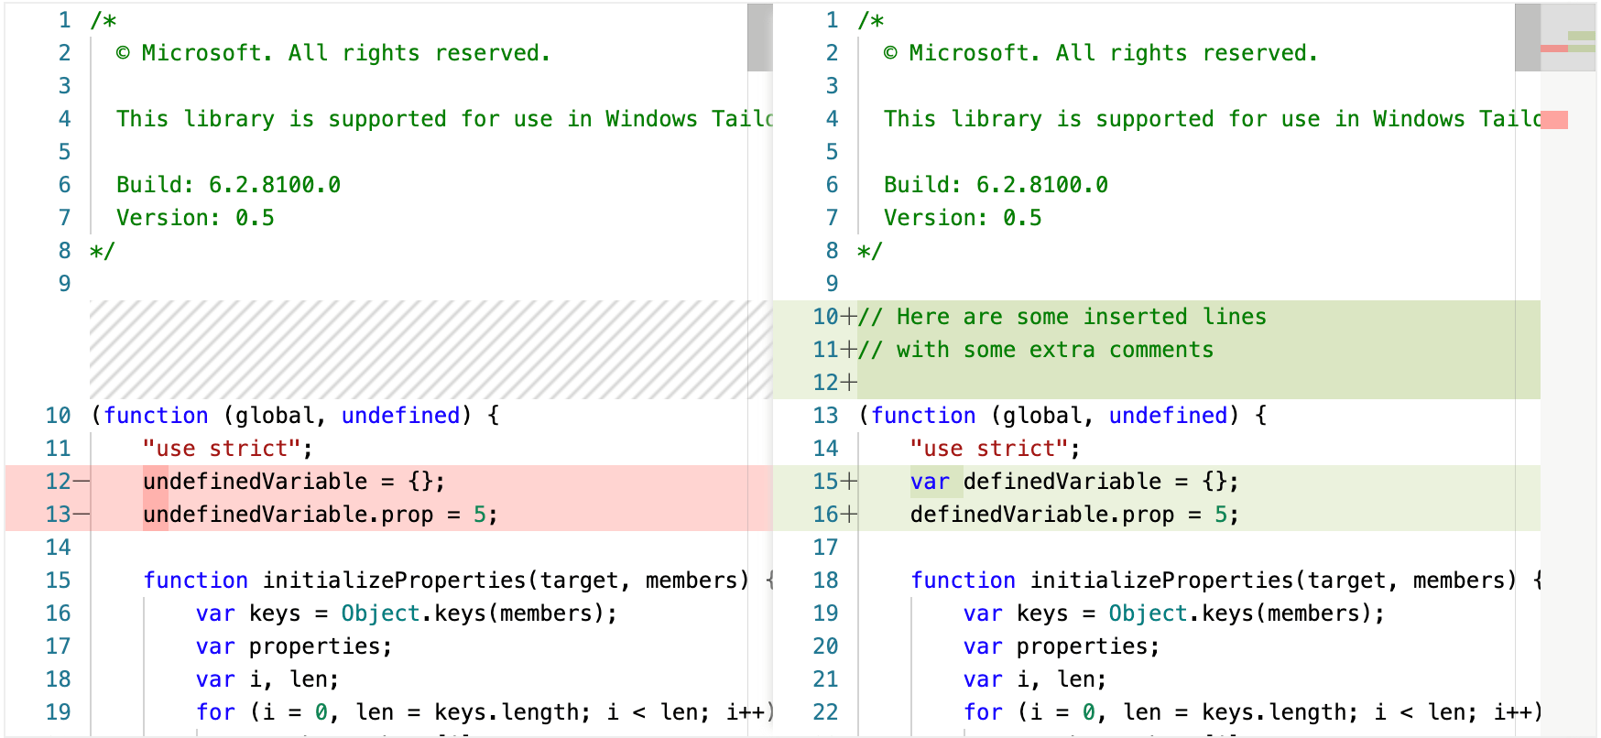Click the "use strict" string in modified pane
1601x738 pixels.
(x=989, y=449)
